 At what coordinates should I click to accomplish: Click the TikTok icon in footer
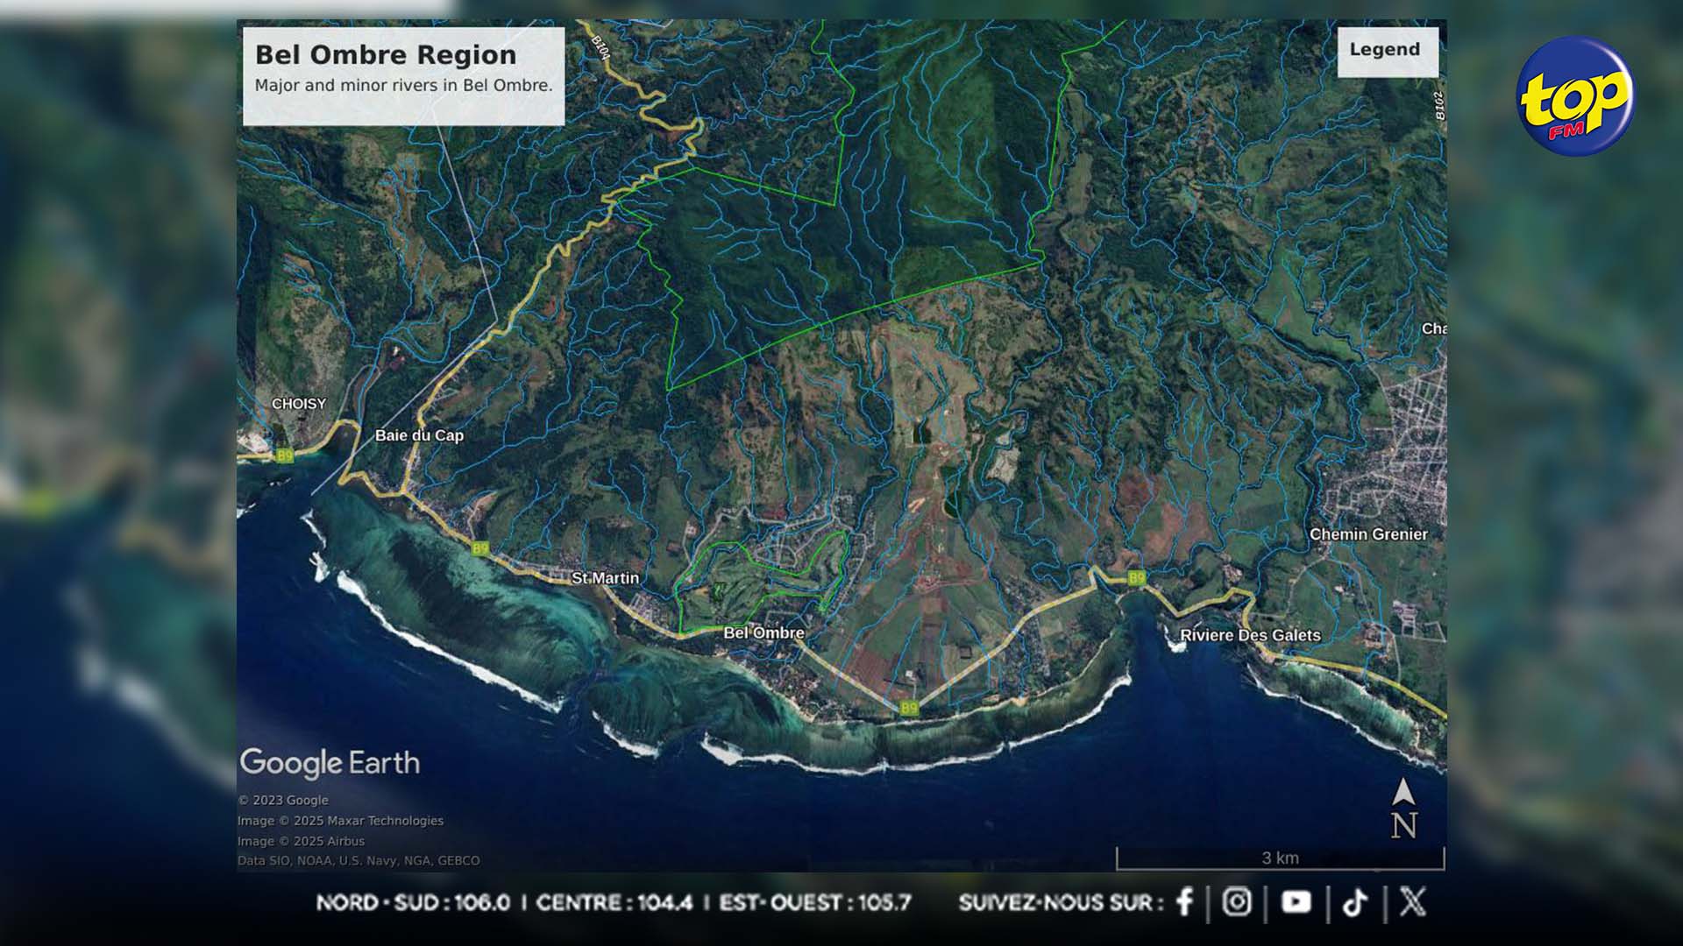[x=1355, y=902]
